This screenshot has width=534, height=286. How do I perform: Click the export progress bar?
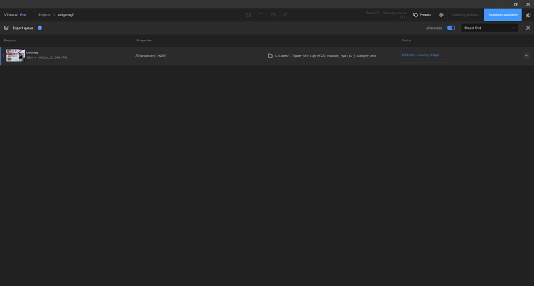[x=423, y=62]
